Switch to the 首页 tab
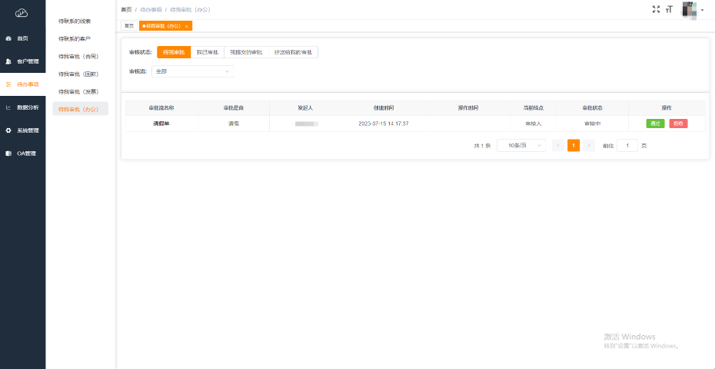 click(x=128, y=26)
